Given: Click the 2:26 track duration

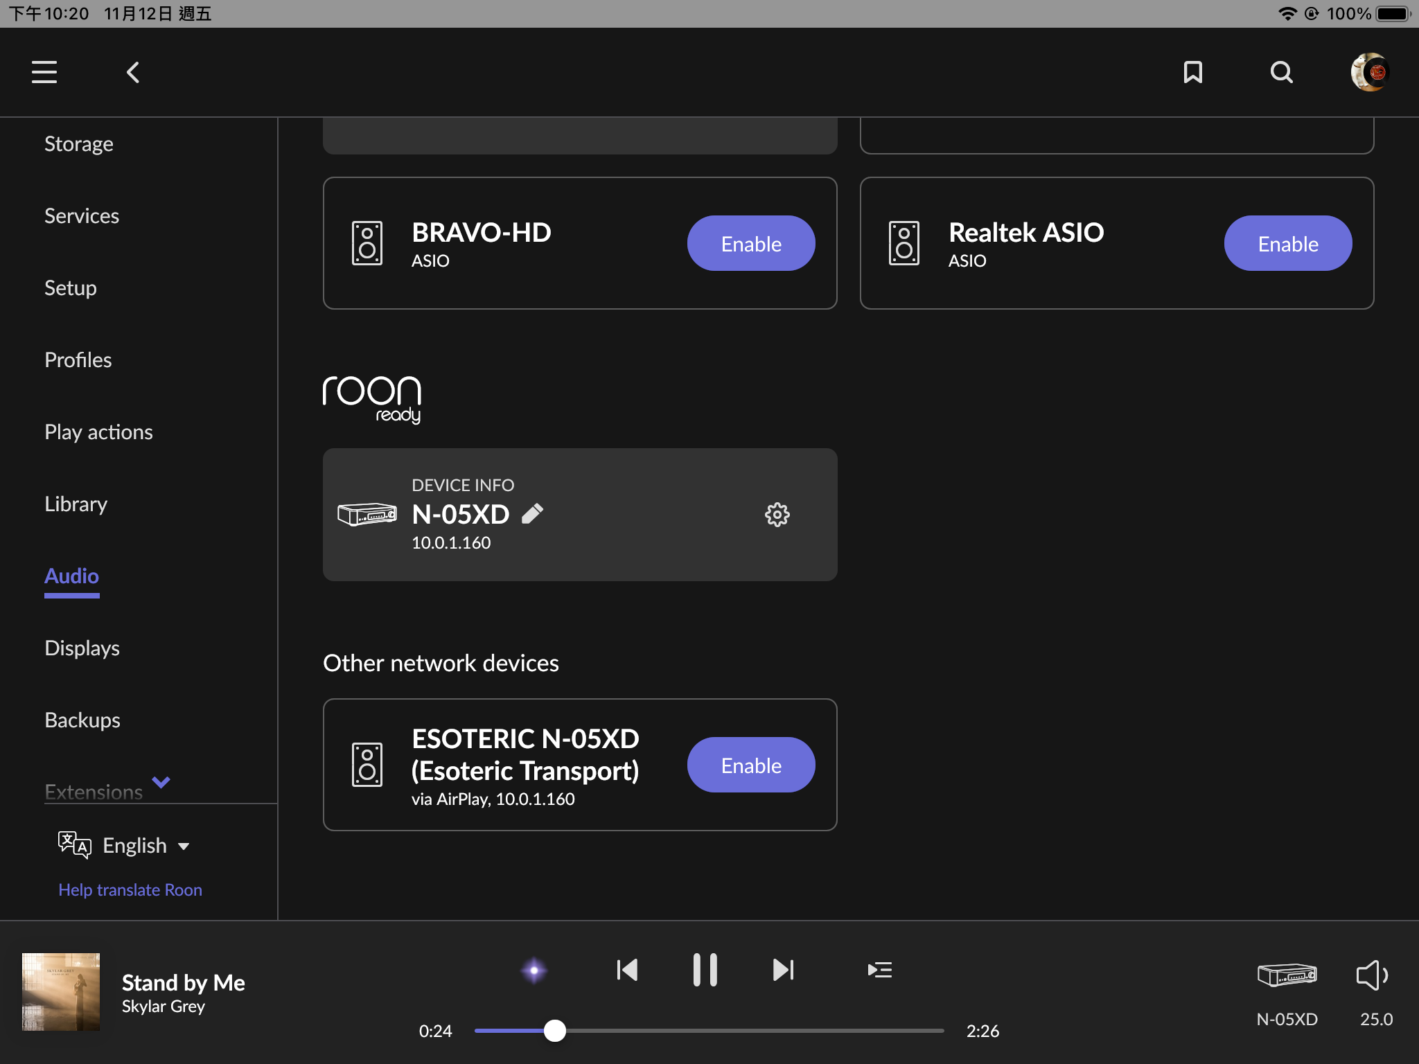Looking at the screenshot, I should (x=982, y=1031).
